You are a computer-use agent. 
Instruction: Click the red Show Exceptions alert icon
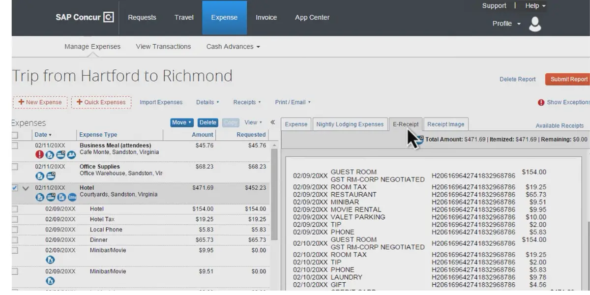[541, 102]
